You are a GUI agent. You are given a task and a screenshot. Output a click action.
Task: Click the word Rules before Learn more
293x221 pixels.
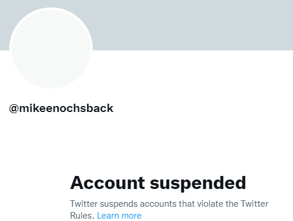point(81,216)
